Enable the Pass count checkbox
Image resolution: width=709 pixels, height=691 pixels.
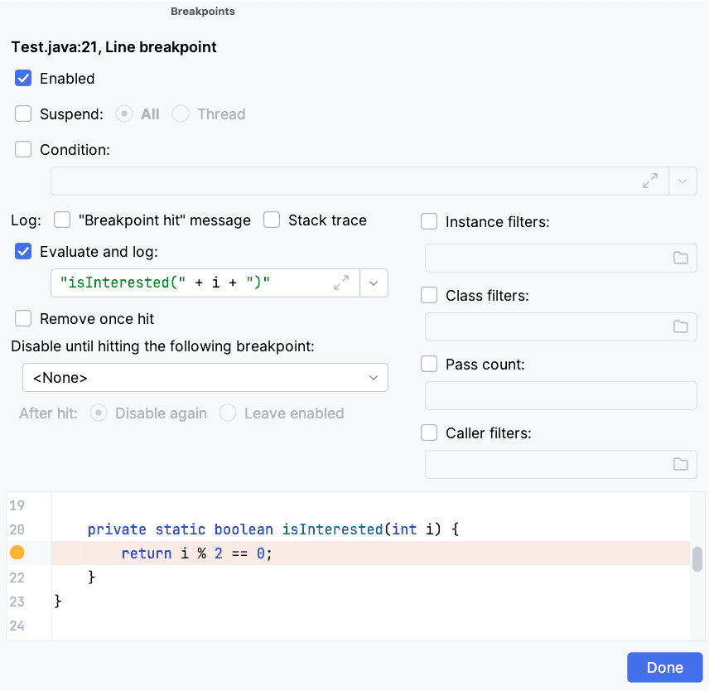point(429,364)
